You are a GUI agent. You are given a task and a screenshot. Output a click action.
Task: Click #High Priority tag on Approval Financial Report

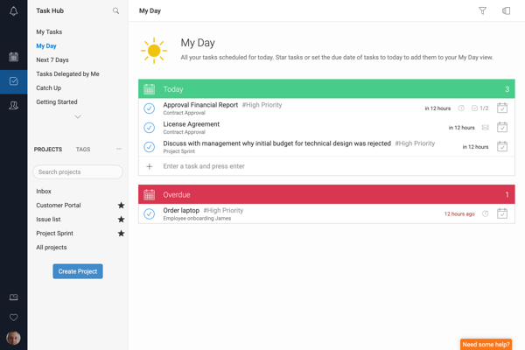point(262,105)
